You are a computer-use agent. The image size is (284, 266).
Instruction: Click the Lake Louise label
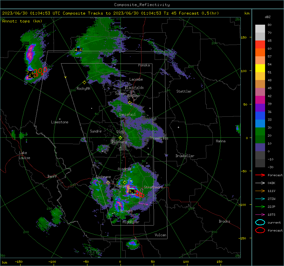24,155
